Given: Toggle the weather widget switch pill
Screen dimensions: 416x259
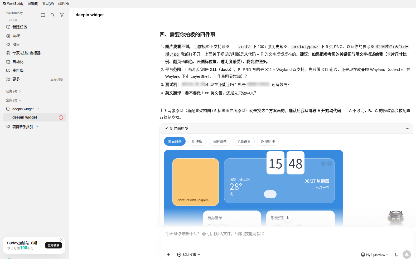Looking at the screenshot, I should click(x=270, y=194).
